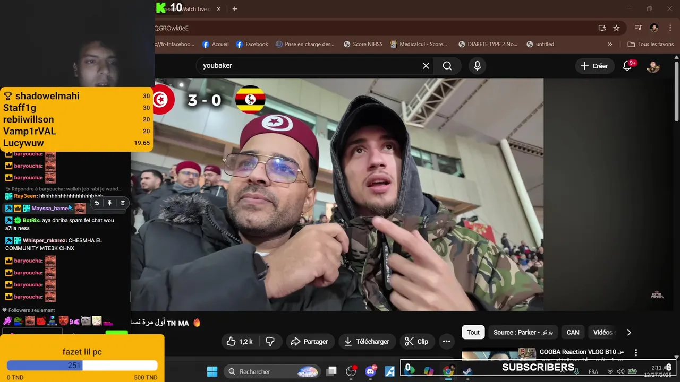
Task: Show more filter chips with arrow
Action: coord(629,333)
